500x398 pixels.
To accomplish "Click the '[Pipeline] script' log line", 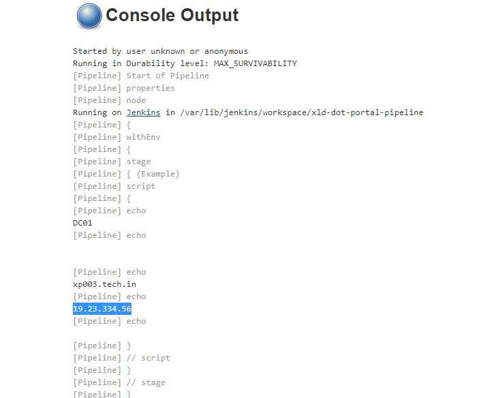I will click(114, 186).
